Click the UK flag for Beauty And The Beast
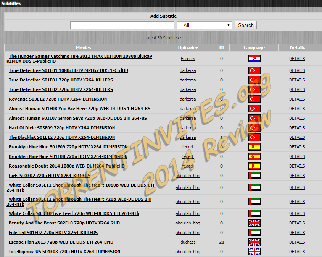 tap(254, 223)
